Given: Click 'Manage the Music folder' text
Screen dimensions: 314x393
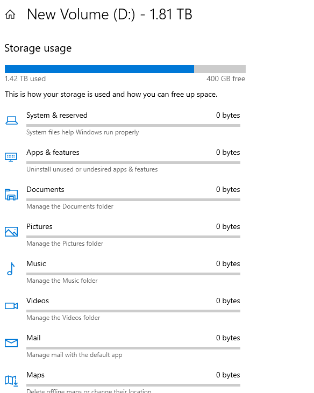Looking at the screenshot, I should [x=62, y=281].
